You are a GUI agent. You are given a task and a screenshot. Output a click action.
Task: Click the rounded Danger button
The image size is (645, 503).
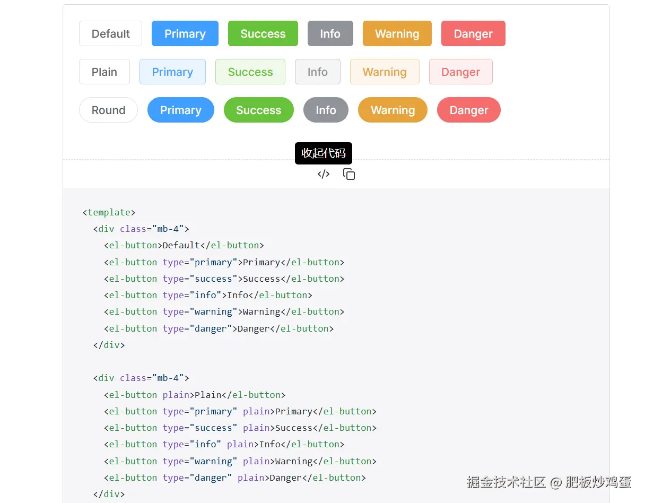[468, 110]
